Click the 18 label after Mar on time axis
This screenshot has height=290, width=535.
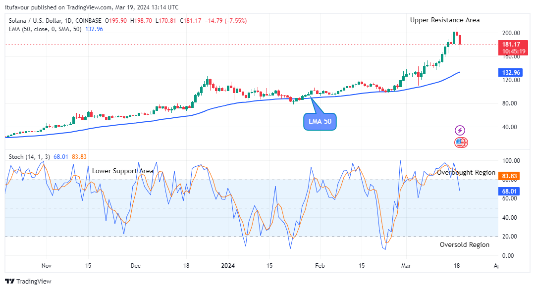click(x=457, y=265)
